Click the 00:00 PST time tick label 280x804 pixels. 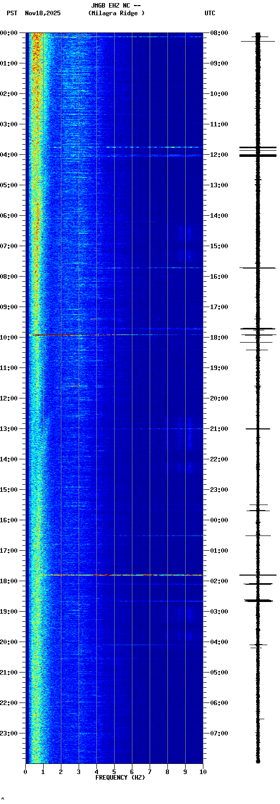pyautogui.click(x=9, y=33)
